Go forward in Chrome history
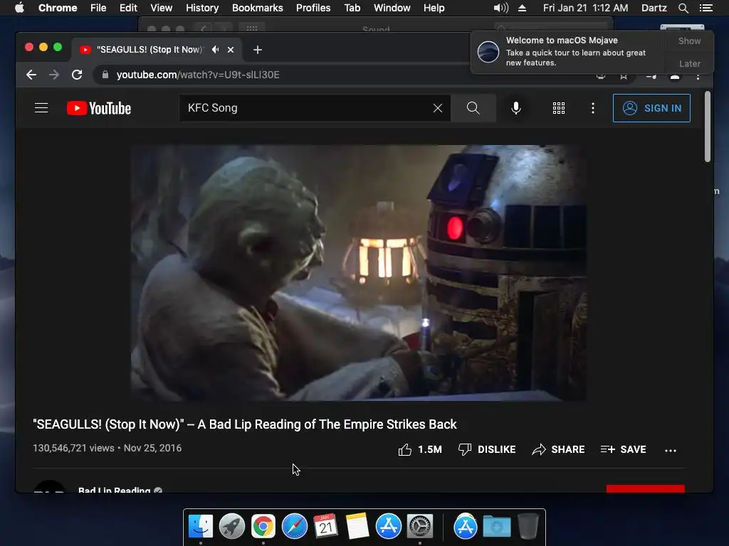 tap(54, 75)
